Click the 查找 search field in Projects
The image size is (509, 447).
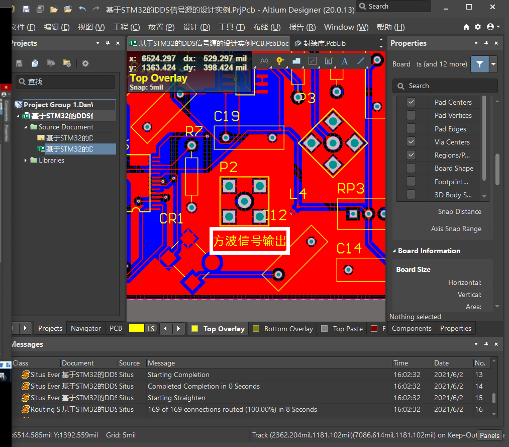65,82
